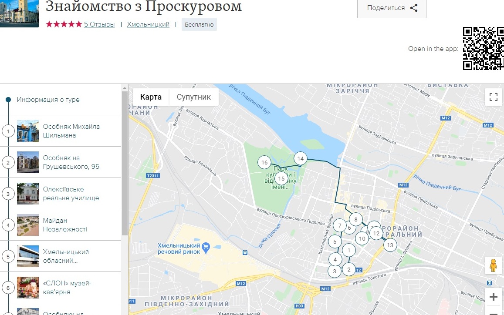This screenshot has height=315, width=504.
Task: Click thumbnail of «СЛОН» музей-кав'ярня
Action: [x=27, y=288]
